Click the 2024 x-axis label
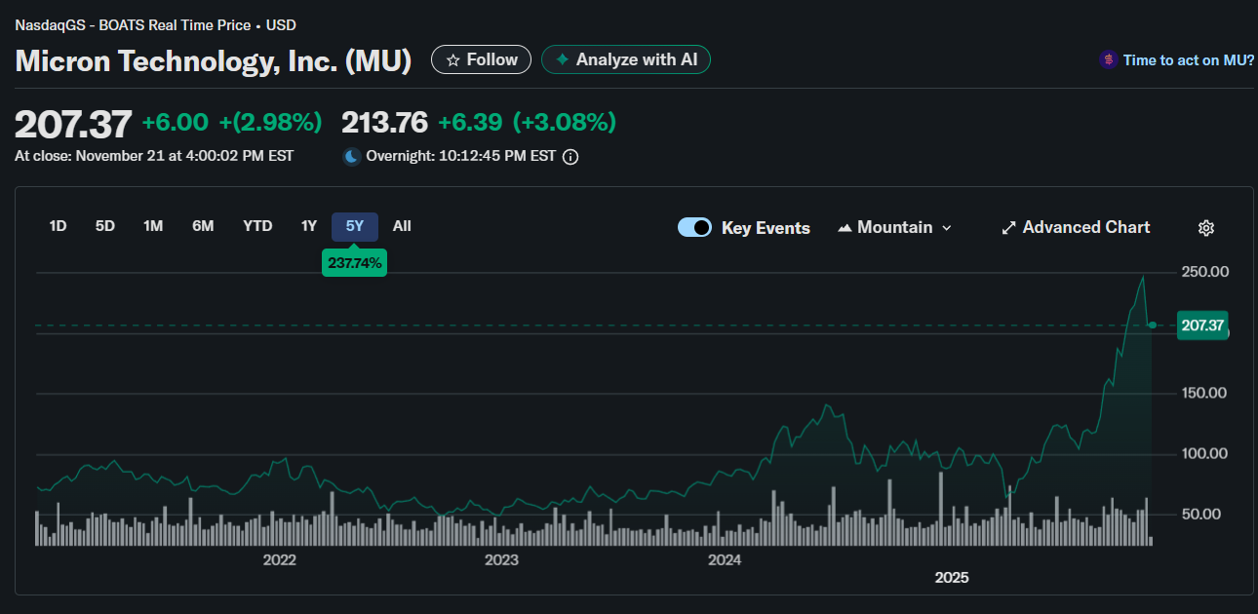This screenshot has height=614, width=1258. 725,559
